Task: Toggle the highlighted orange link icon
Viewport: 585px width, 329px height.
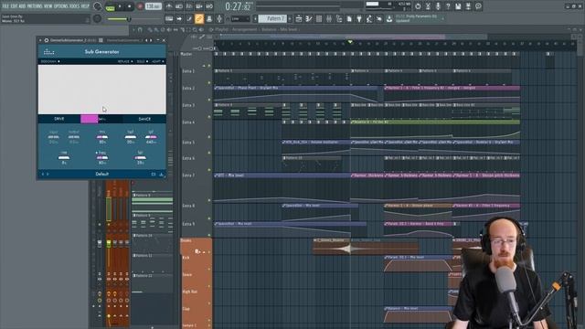Action: point(199,18)
